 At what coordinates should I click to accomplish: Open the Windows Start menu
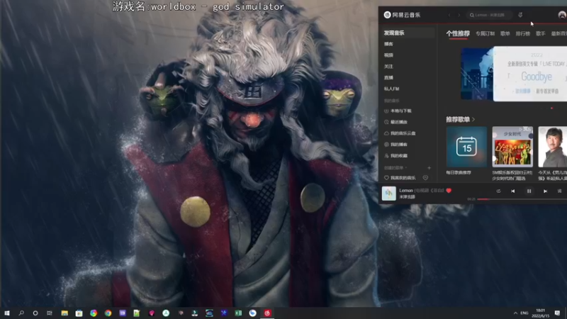tap(6, 313)
